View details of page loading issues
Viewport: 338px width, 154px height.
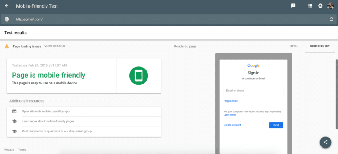tap(55, 46)
